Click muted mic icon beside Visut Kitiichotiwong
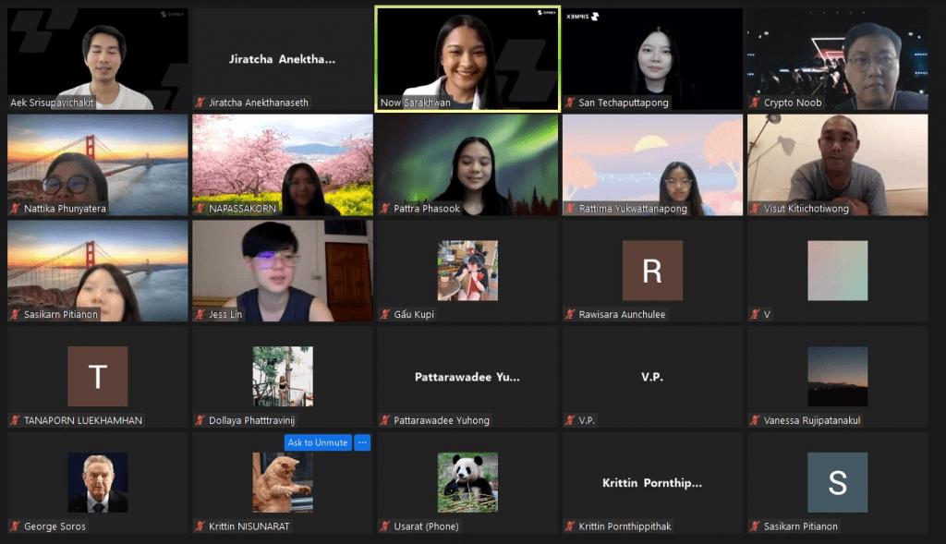 (x=755, y=209)
